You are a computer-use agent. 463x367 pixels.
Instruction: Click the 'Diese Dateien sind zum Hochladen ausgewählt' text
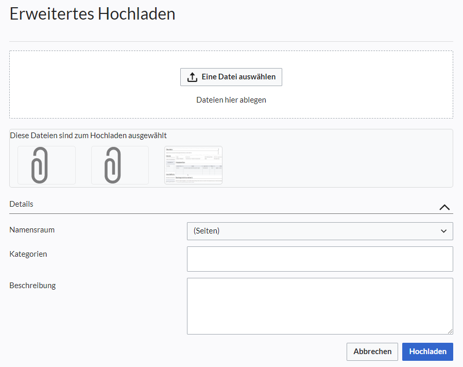click(88, 136)
